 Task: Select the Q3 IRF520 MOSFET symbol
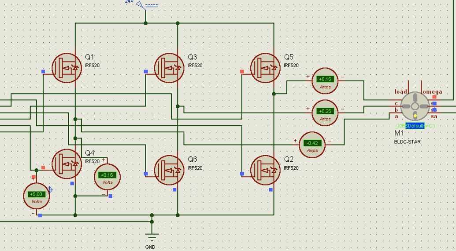[169, 68]
